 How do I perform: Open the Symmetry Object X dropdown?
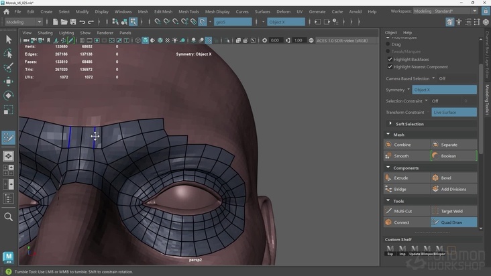444,90
